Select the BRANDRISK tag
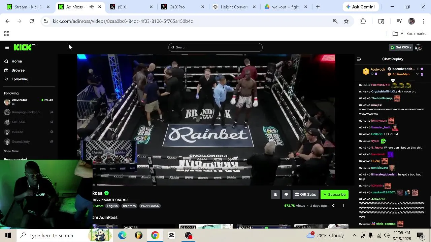Screen dimensions: 431x242 click(150, 206)
